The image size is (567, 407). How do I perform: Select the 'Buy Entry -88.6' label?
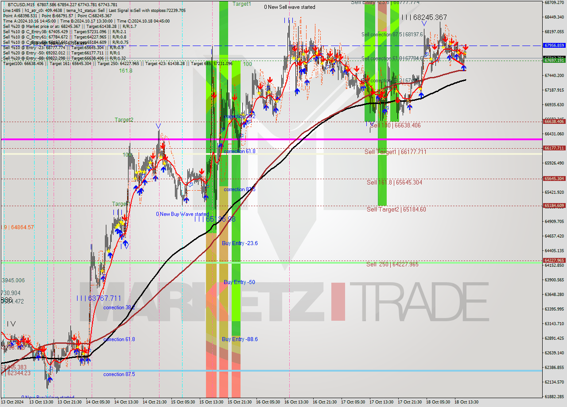pyautogui.click(x=240, y=339)
